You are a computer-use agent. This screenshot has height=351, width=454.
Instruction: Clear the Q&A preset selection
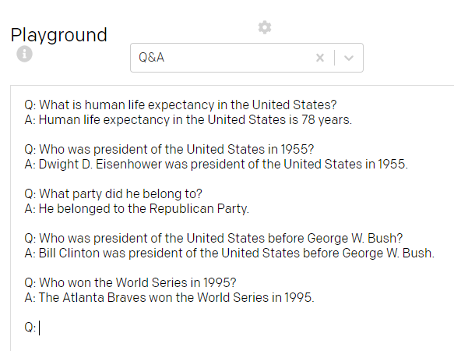click(x=320, y=58)
